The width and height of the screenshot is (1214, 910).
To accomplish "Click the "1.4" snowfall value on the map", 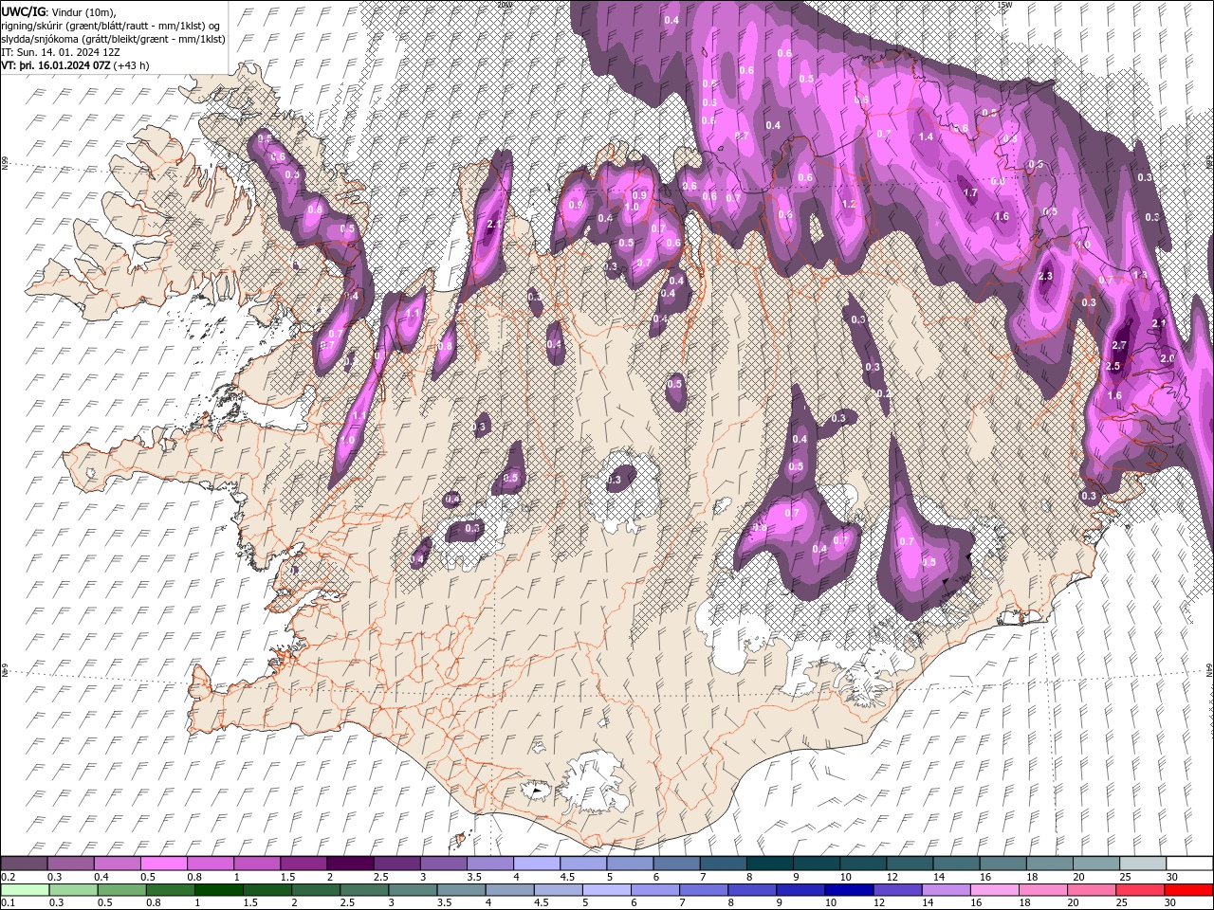I will point(927,137).
